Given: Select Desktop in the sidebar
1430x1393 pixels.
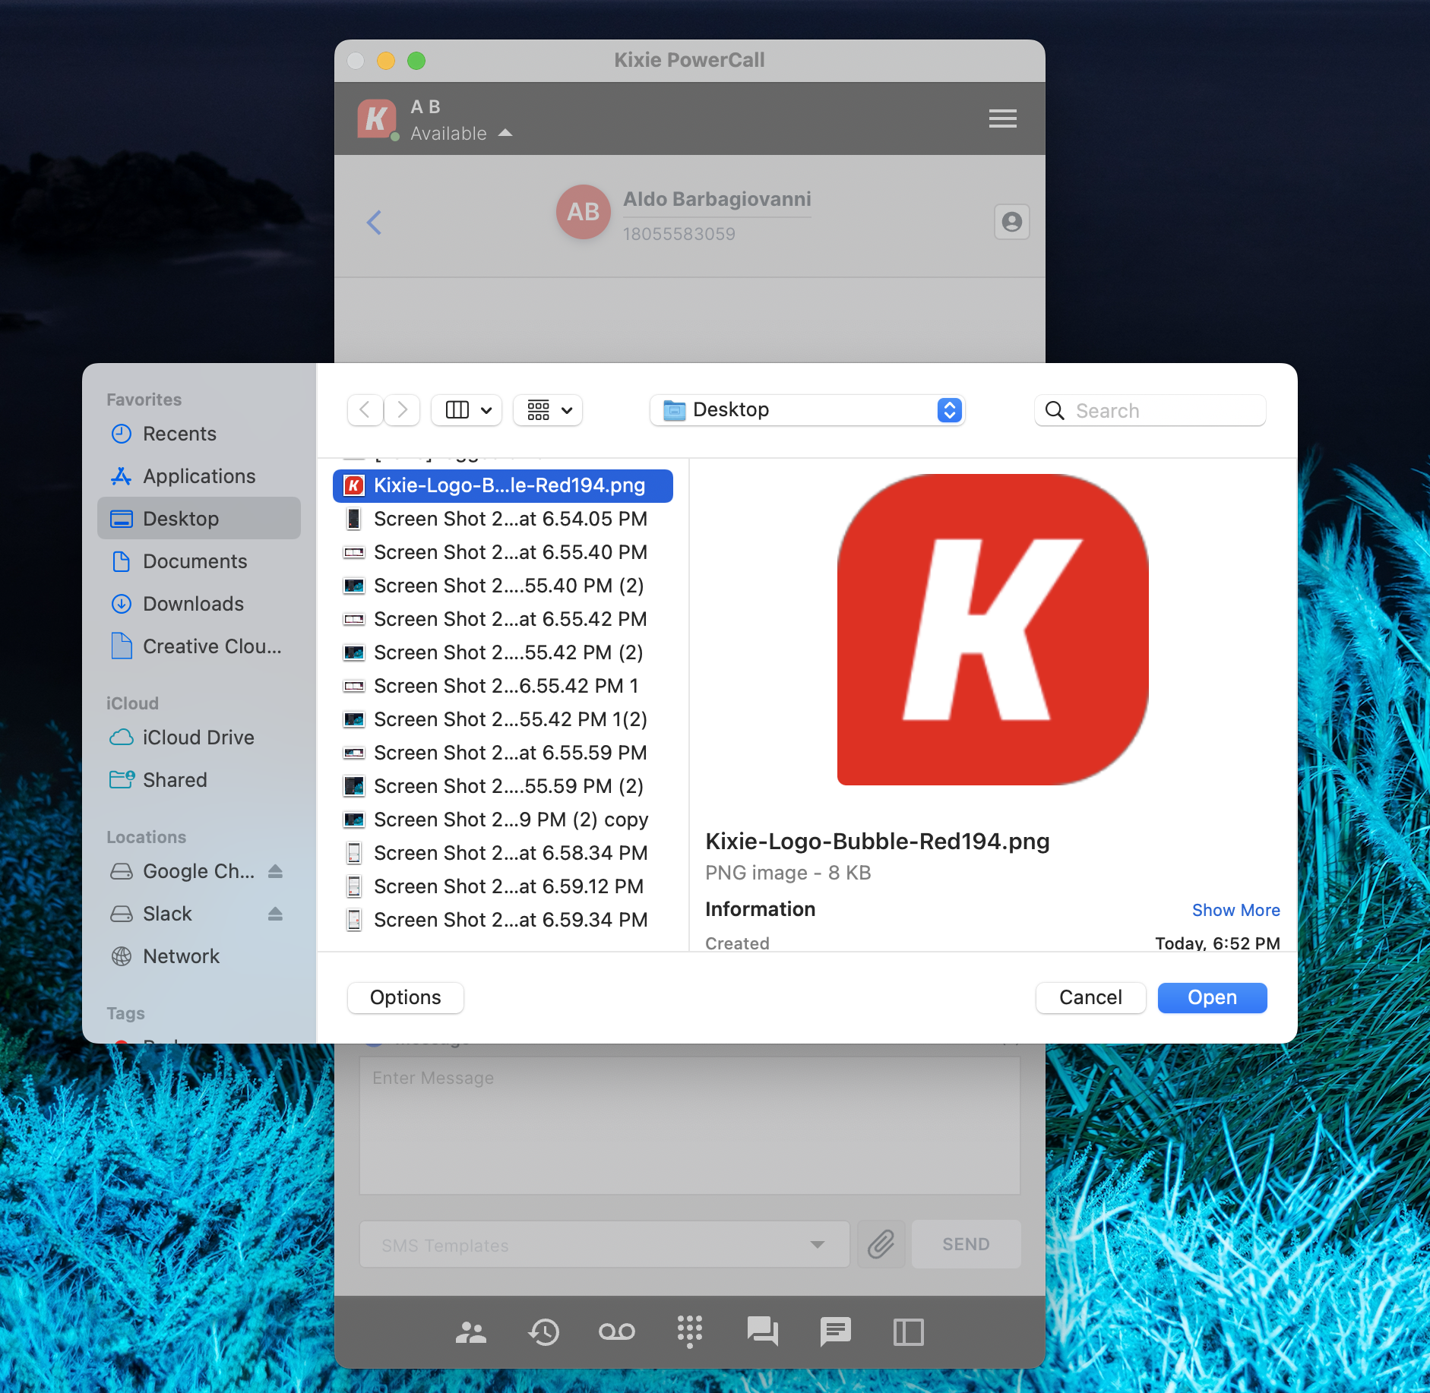Looking at the screenshot, I should click(x=199, y=519).
